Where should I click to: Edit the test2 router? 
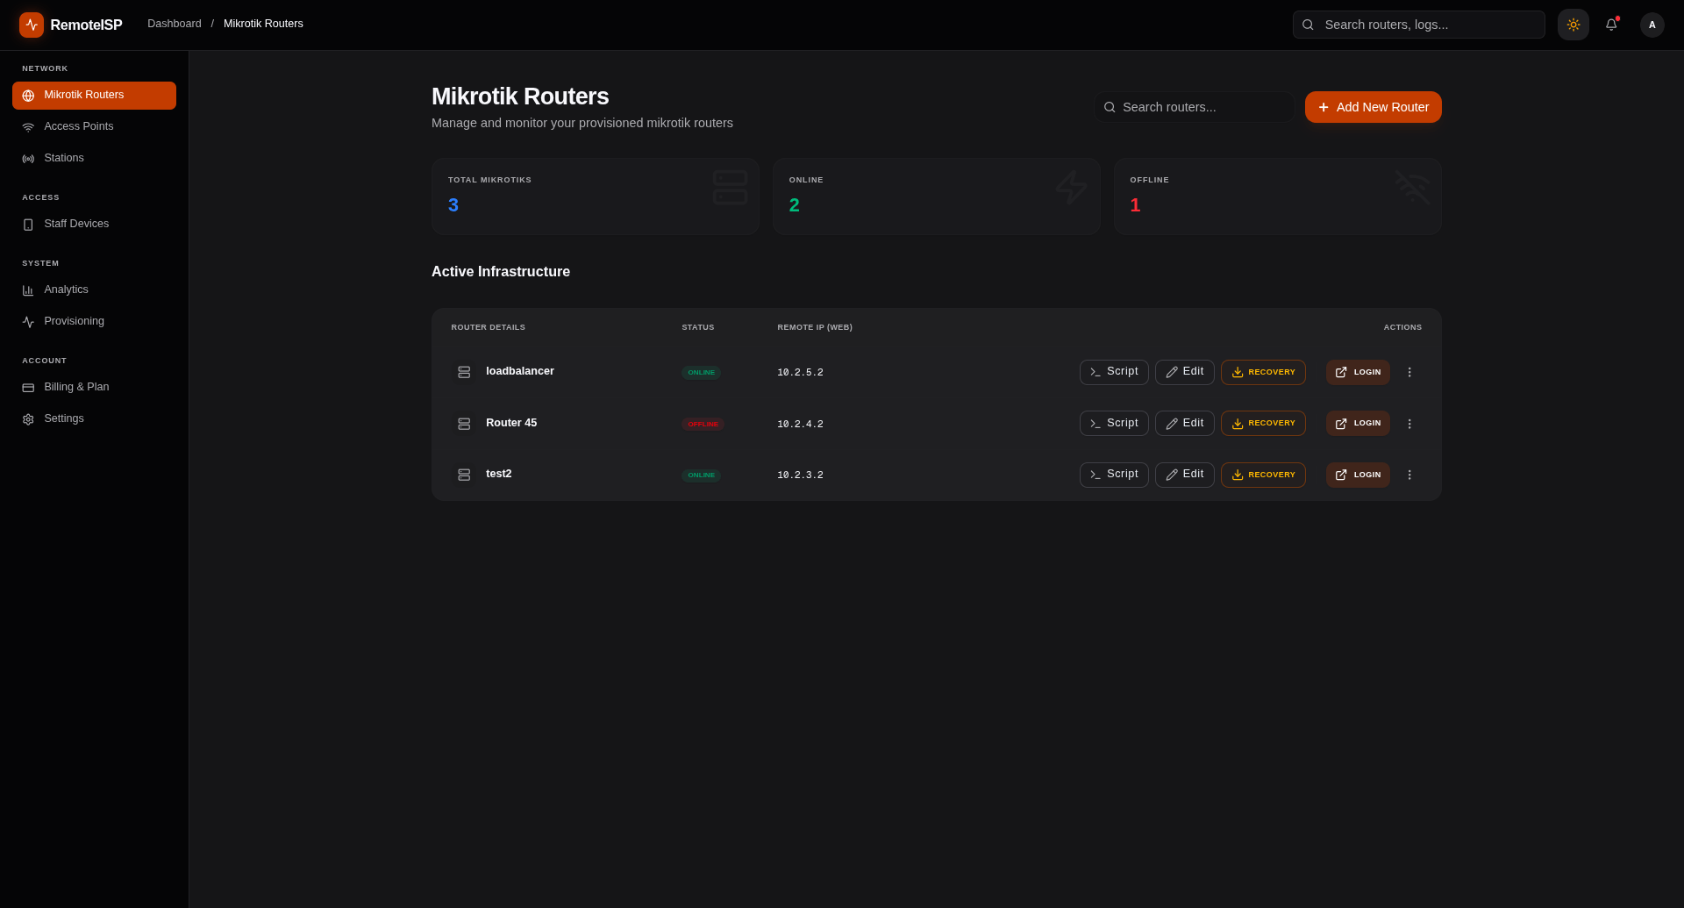tap(1185, 475)
